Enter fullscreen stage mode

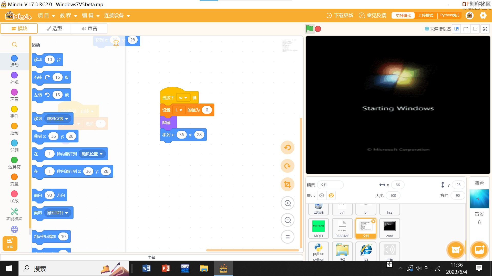click(485, 29)
